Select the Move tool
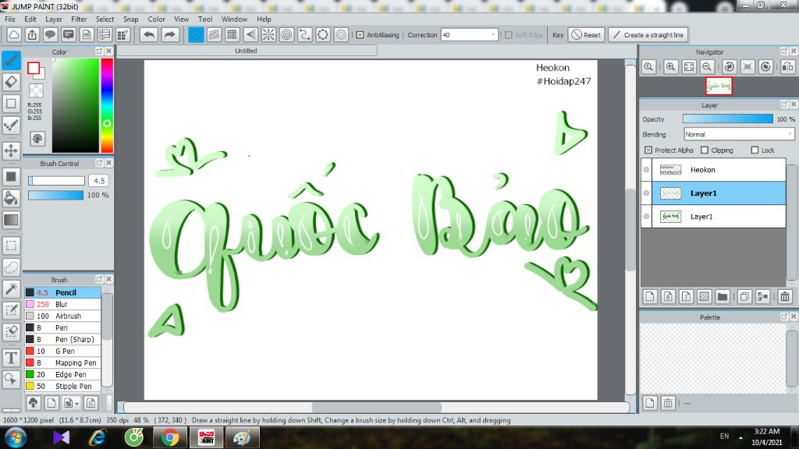 11,150
